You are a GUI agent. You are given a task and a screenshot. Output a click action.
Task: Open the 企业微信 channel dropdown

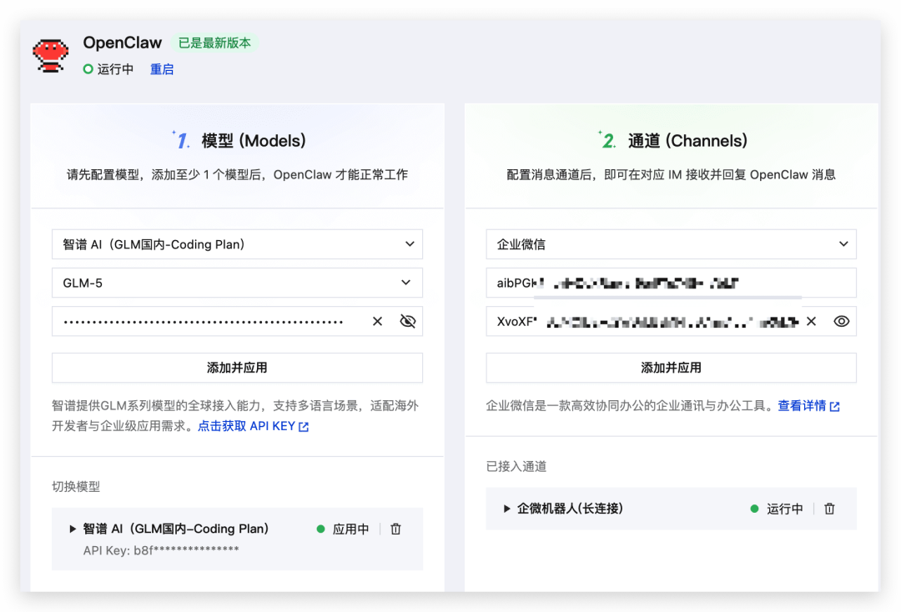click(671, 243)
